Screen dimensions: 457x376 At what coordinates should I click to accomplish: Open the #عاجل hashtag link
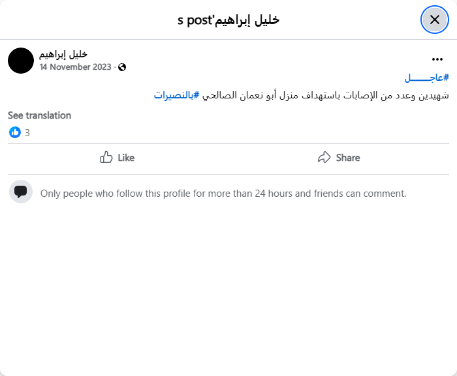coord(427,78)
